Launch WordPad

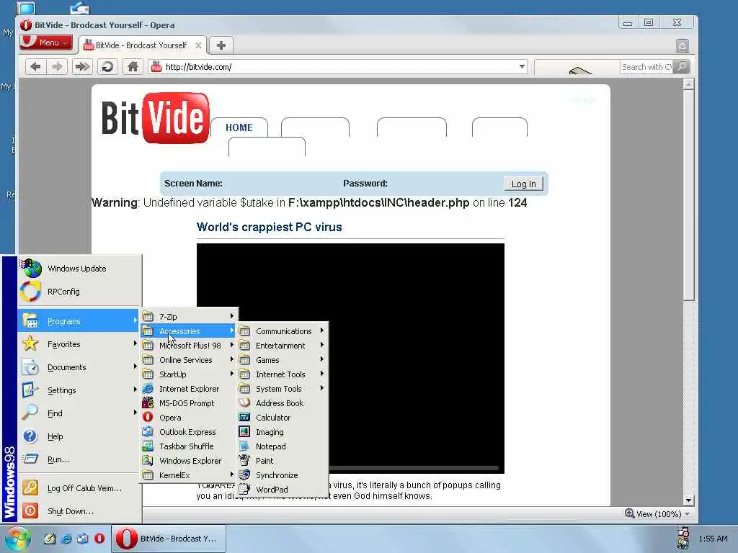click(283, 490)
